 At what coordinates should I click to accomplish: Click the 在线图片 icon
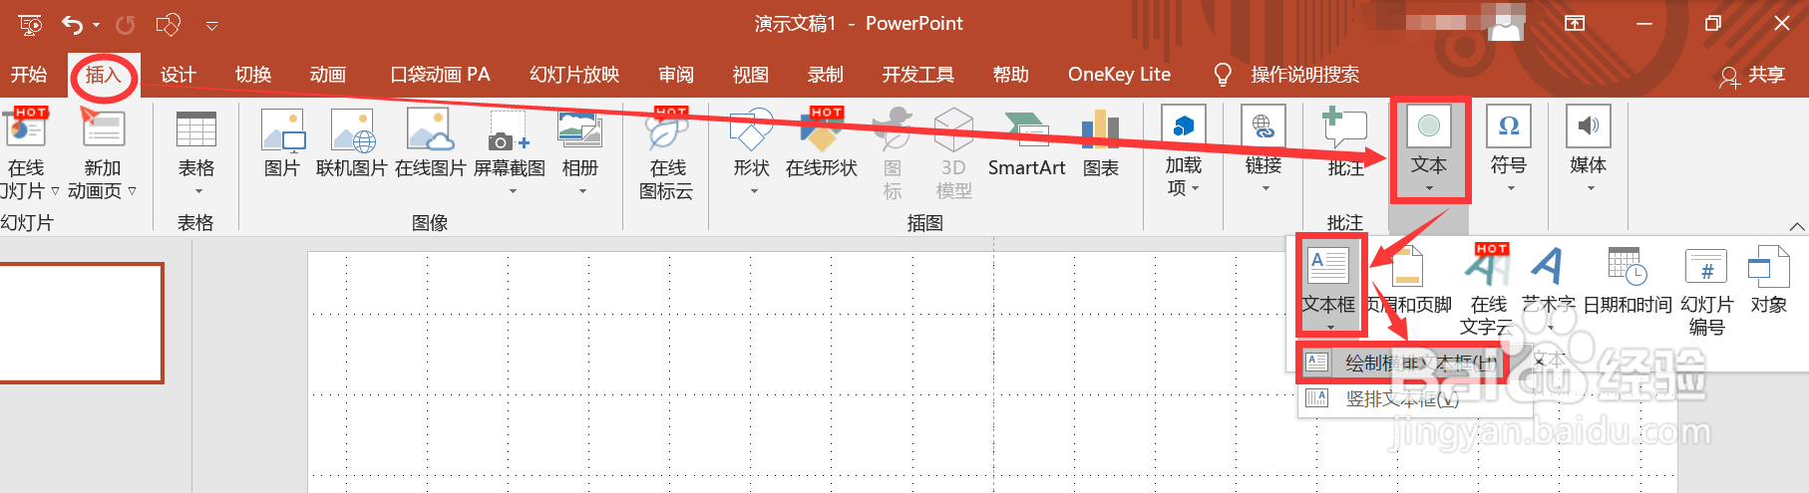[430, 144]
